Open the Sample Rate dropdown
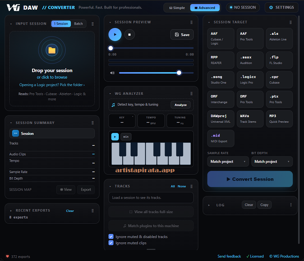The image size is (304, 261). 228,162
